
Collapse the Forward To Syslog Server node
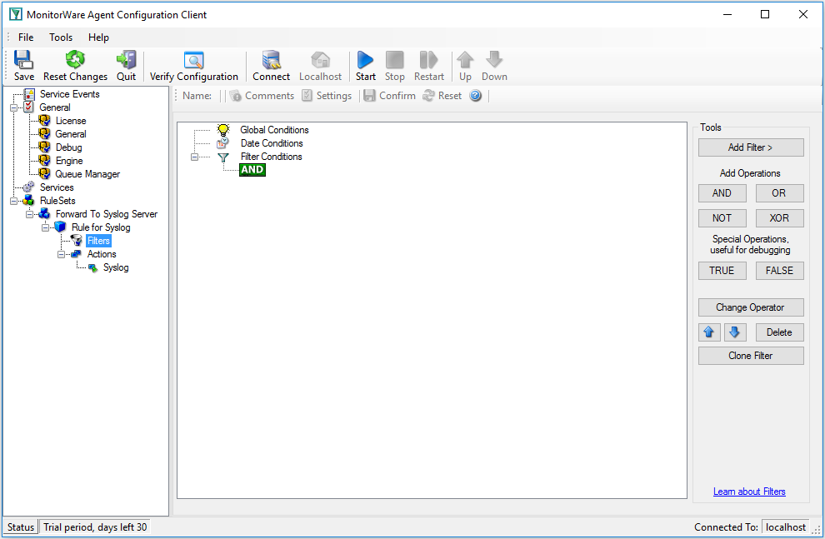coord(29,215)
